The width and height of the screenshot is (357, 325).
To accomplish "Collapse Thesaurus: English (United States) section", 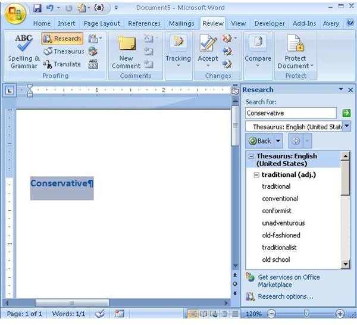I will pyautogui.click(x=251, y=156).
